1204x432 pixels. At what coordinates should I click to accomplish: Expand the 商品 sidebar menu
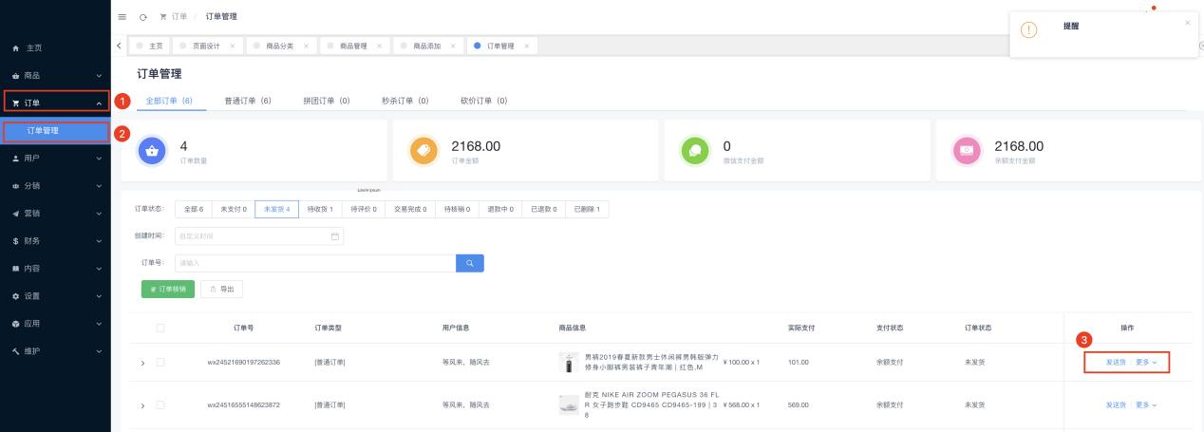[55, 75]
